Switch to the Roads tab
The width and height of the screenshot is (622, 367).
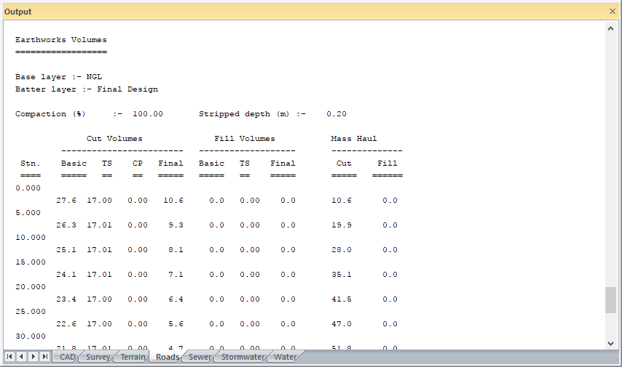pyautogui.click(x=167, y=357)
